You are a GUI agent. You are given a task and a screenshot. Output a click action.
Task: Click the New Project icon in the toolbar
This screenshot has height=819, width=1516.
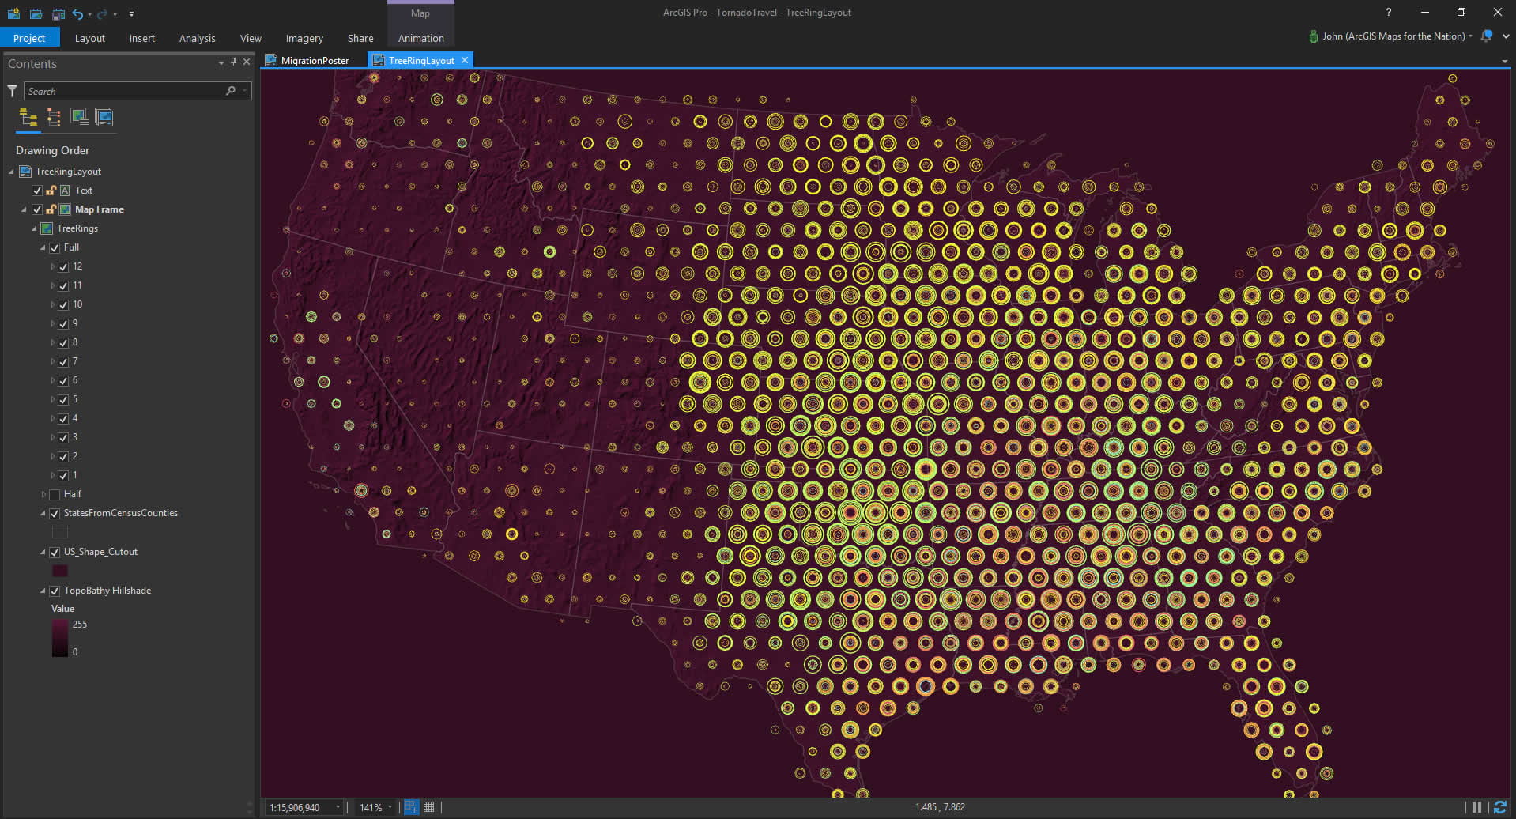(x=13, y=13)
